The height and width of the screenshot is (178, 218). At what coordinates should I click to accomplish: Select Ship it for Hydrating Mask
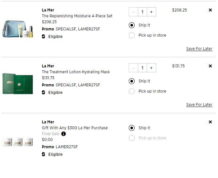pyautogui.click(x=132, y=81)
